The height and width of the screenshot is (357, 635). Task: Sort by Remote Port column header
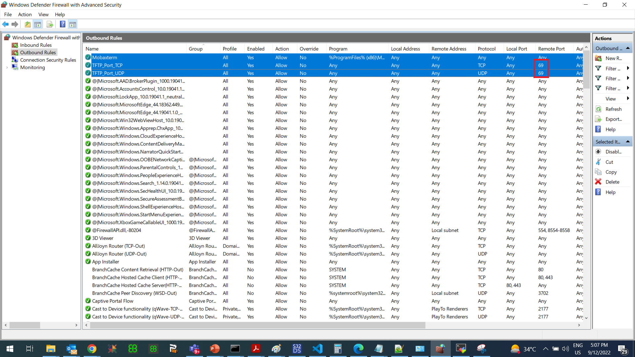pos(555,49)
